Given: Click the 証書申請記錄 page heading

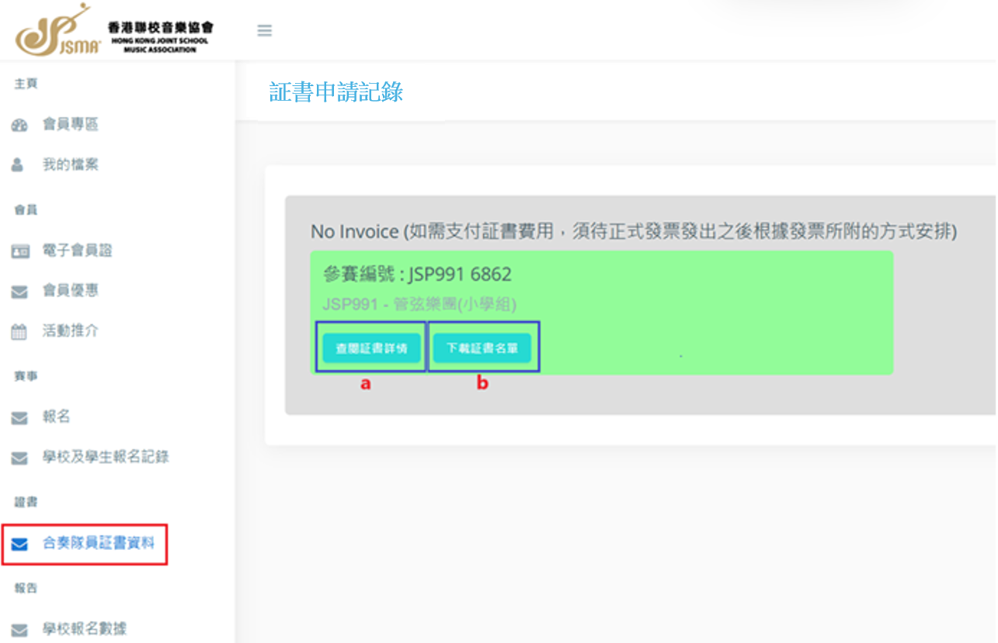Looking at the screenshot, I should click(x=336, y=92).
